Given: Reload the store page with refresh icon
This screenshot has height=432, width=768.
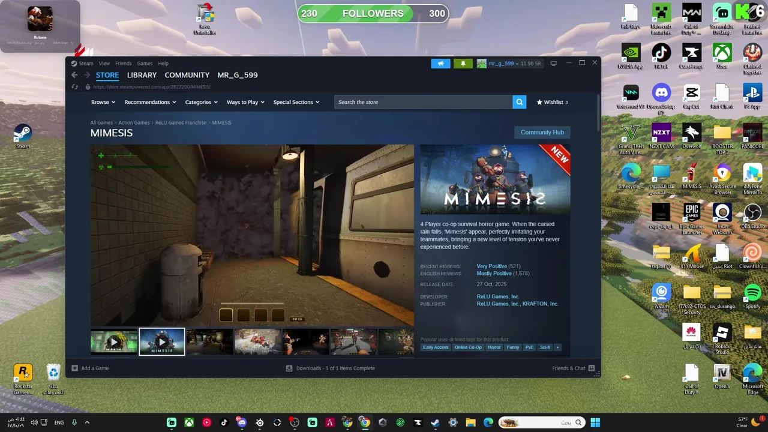Looking at the screenshot, I should [x=75, y=86].
